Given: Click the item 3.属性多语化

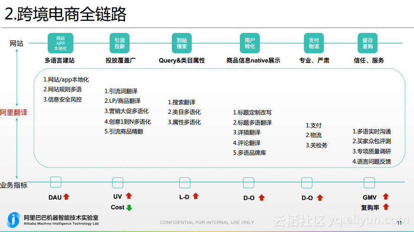Looking at the screenshot, I should [x=184, y=122].
